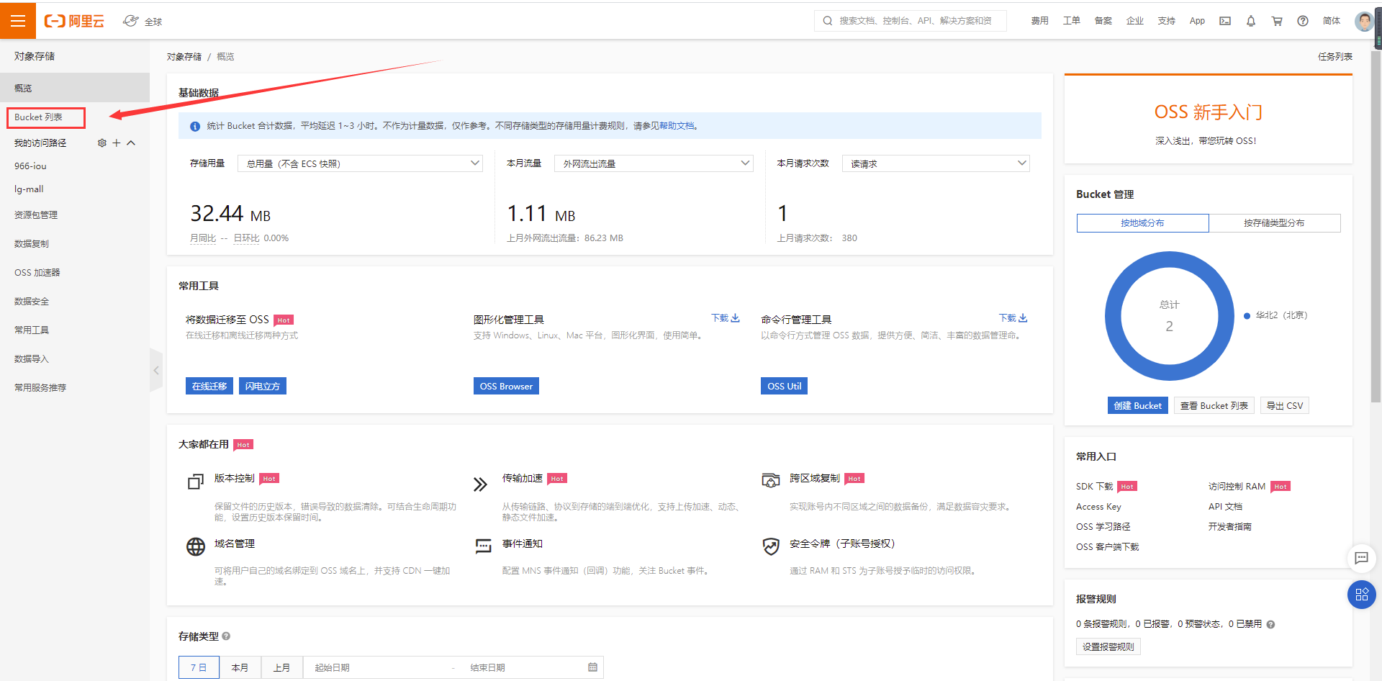Screen dimensions: 1382x681
Task: Open the Access Key link
Action: point(1098,507)
